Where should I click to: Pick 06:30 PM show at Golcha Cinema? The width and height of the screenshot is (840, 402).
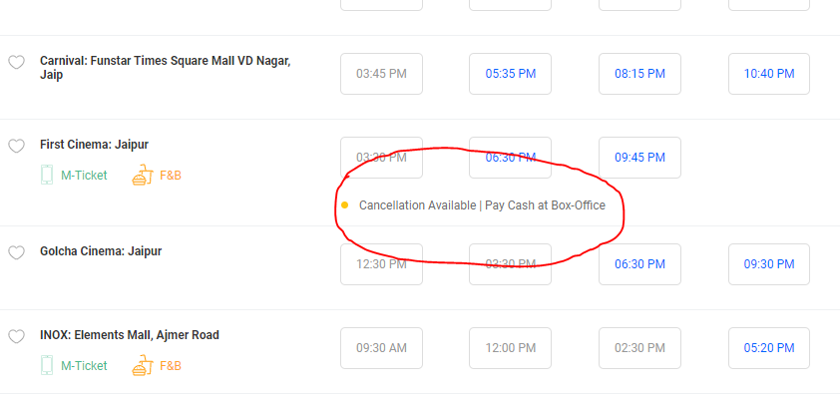(x=639, y=264)
